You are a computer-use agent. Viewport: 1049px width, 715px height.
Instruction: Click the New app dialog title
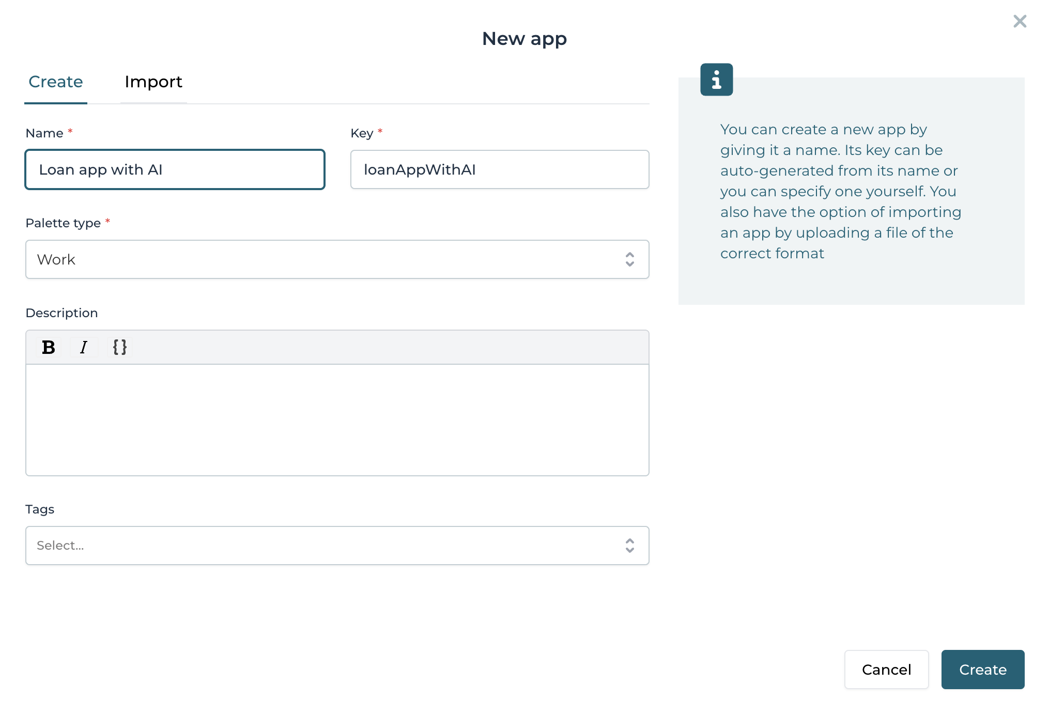[524, 38]
